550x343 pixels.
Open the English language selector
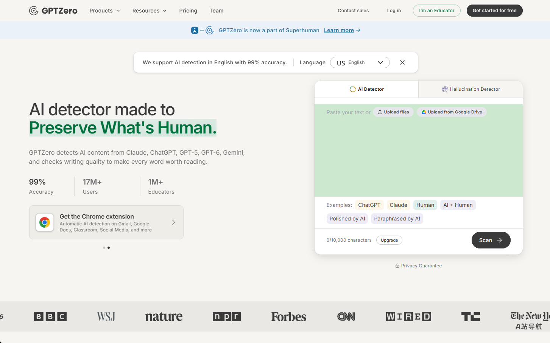pyautogui.click(x=360, y=62)
